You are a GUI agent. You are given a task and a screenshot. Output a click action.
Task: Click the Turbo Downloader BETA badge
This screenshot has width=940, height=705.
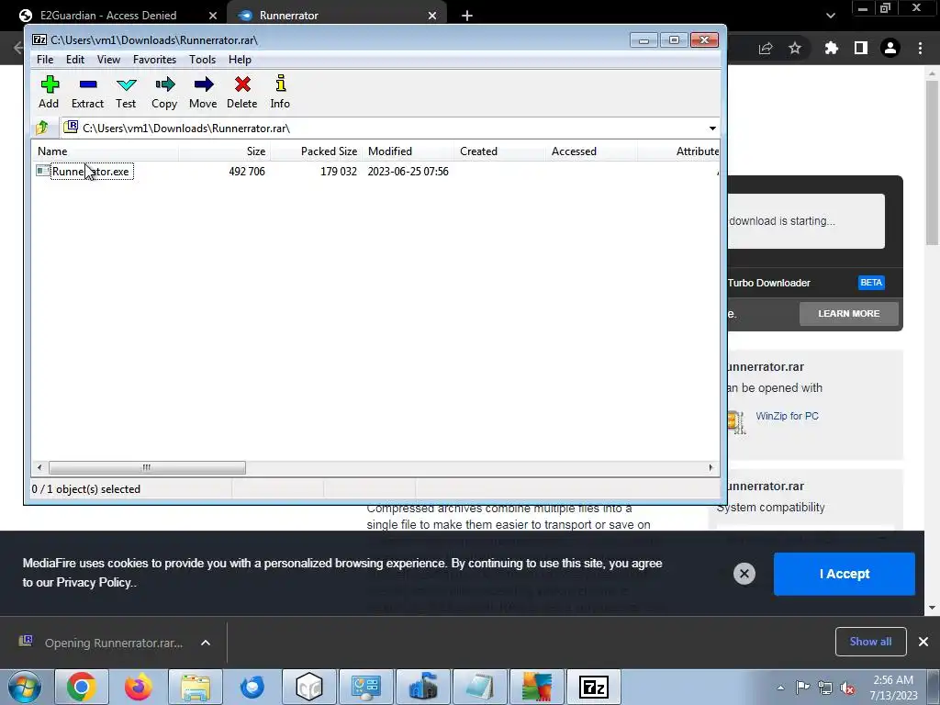click(871, 283)
